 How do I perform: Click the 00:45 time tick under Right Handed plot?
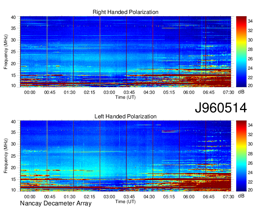(x=50, y=92)
